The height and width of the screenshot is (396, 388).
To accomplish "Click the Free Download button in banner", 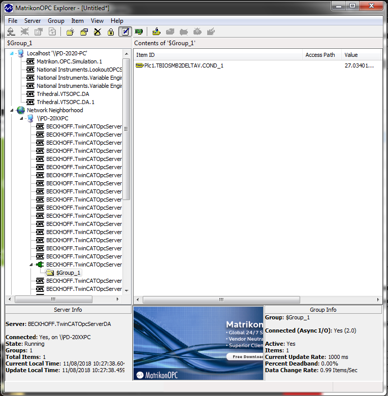I will pyautogui.click(x=245, y=356).
